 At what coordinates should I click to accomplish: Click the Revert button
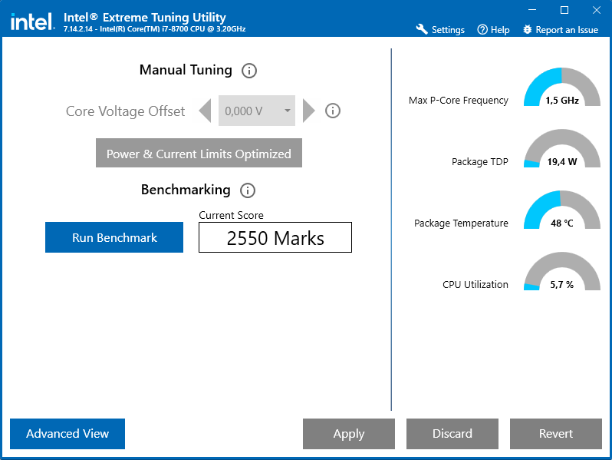coord(556,434)
